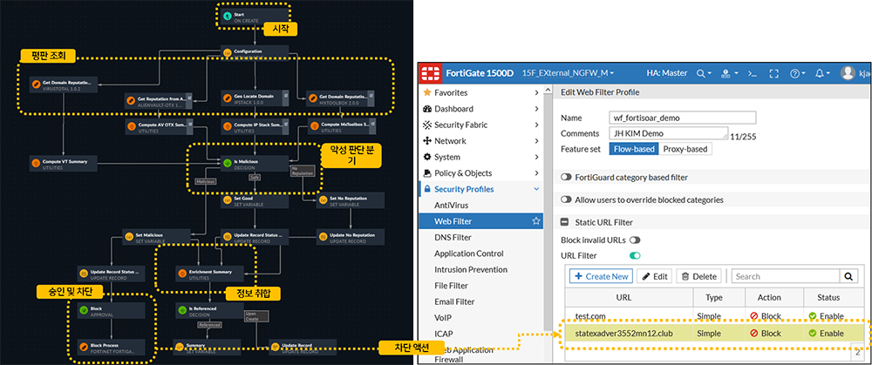This screenshot has height=365, width=872.
Task: Expand the Policy & Objects chevron
Action: point(536,173)
